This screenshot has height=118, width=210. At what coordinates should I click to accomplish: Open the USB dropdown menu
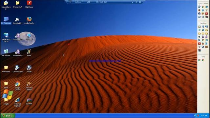click(x=89, y=2)
